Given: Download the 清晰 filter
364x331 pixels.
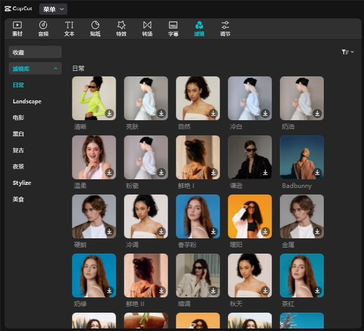Looking at the screenshot, I should [x=109, y=114].
